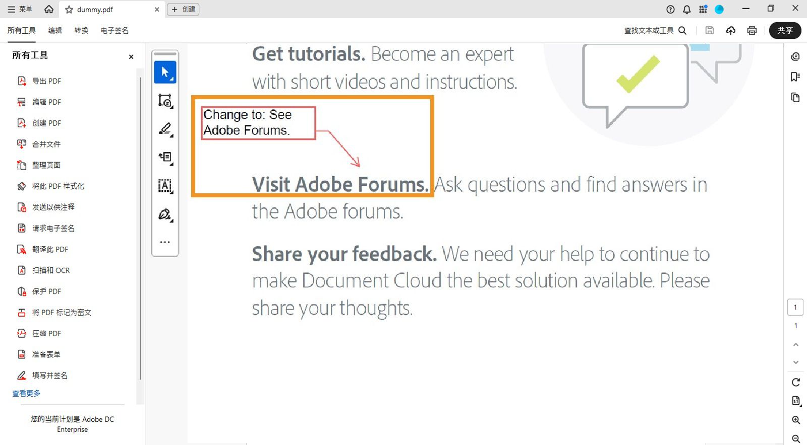Screen dimensions: 807x445
Task: Switch to the 电子签名 tab
Action: [114, 31]
